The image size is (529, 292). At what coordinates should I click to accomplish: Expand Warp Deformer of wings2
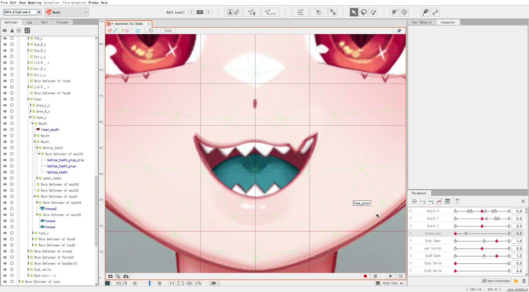click(28, 251)
